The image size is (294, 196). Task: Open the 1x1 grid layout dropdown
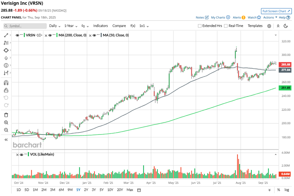click(x=144, y=26)
